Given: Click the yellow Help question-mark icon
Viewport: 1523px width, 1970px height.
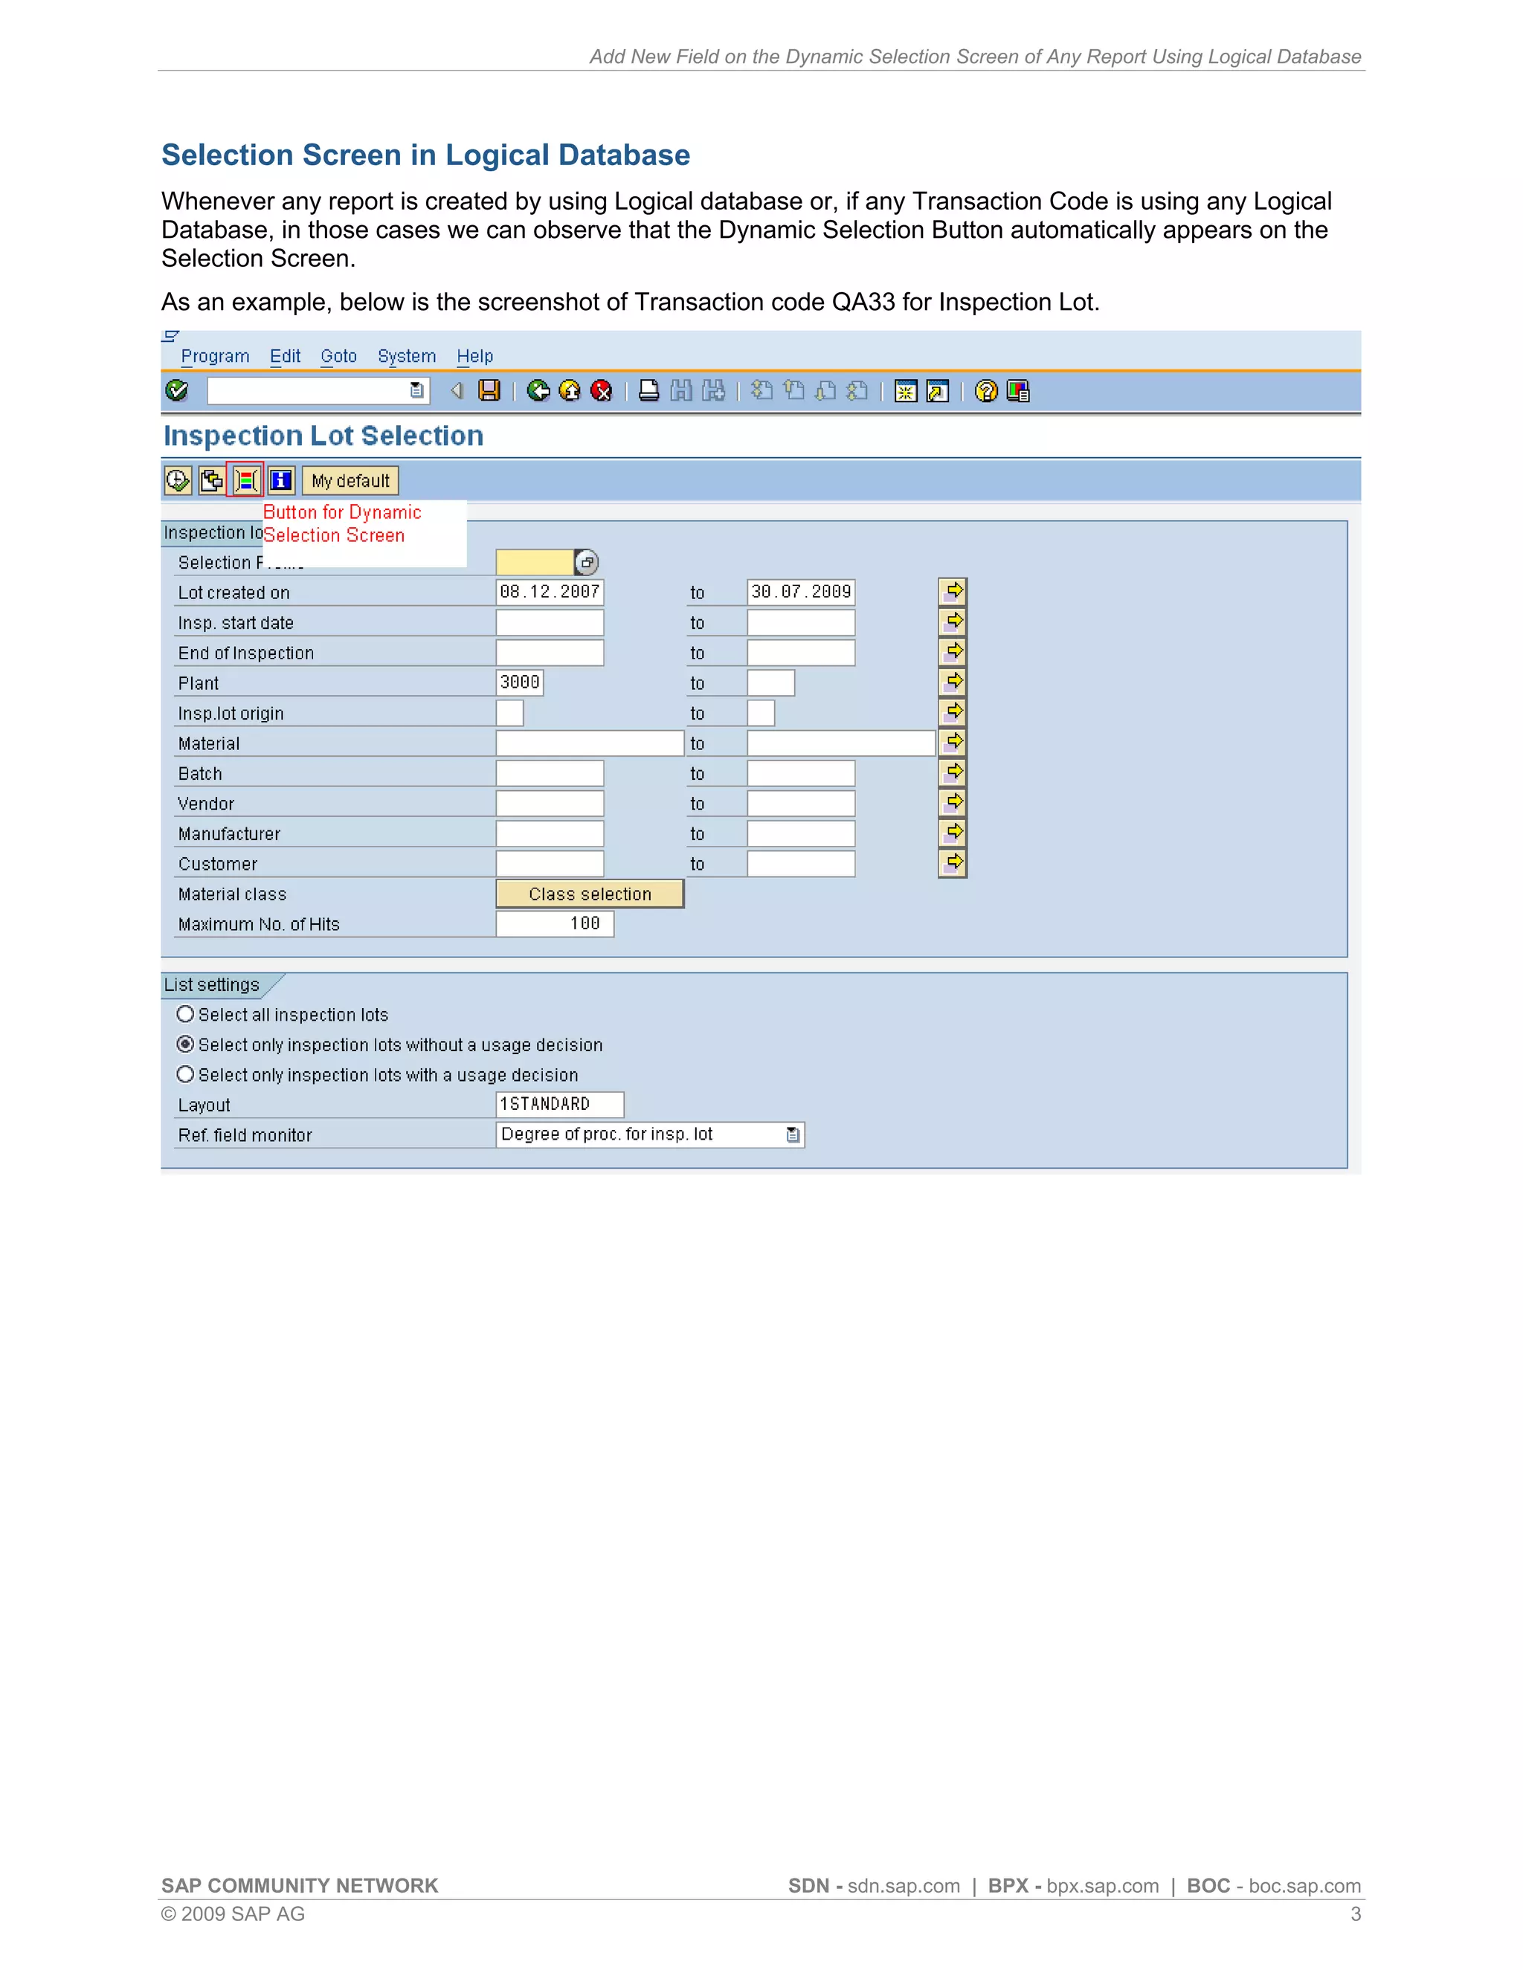Looking at the screenshot, I should (986, 390).
